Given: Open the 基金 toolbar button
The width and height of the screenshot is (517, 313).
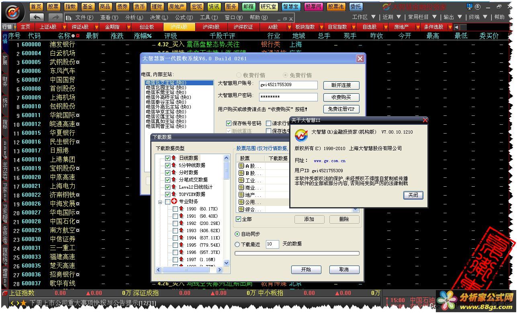Looking at the screenshot, I should (88, 7).
